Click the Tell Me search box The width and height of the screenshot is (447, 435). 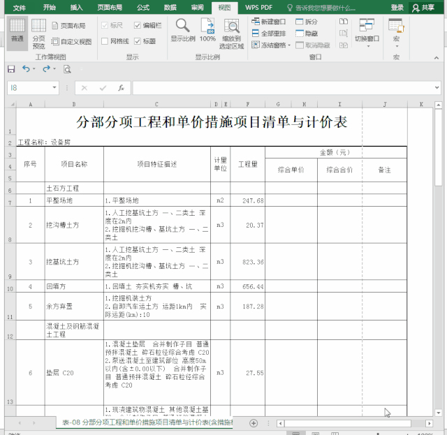point(321,8)
